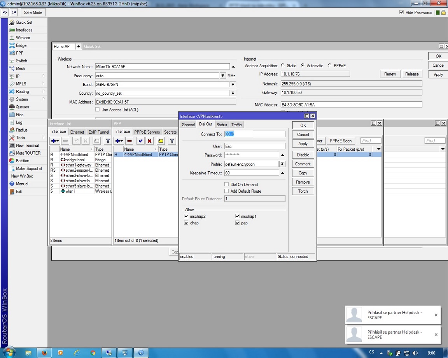Open MetaROUTER in the sidebar

(x=28, y=153)
